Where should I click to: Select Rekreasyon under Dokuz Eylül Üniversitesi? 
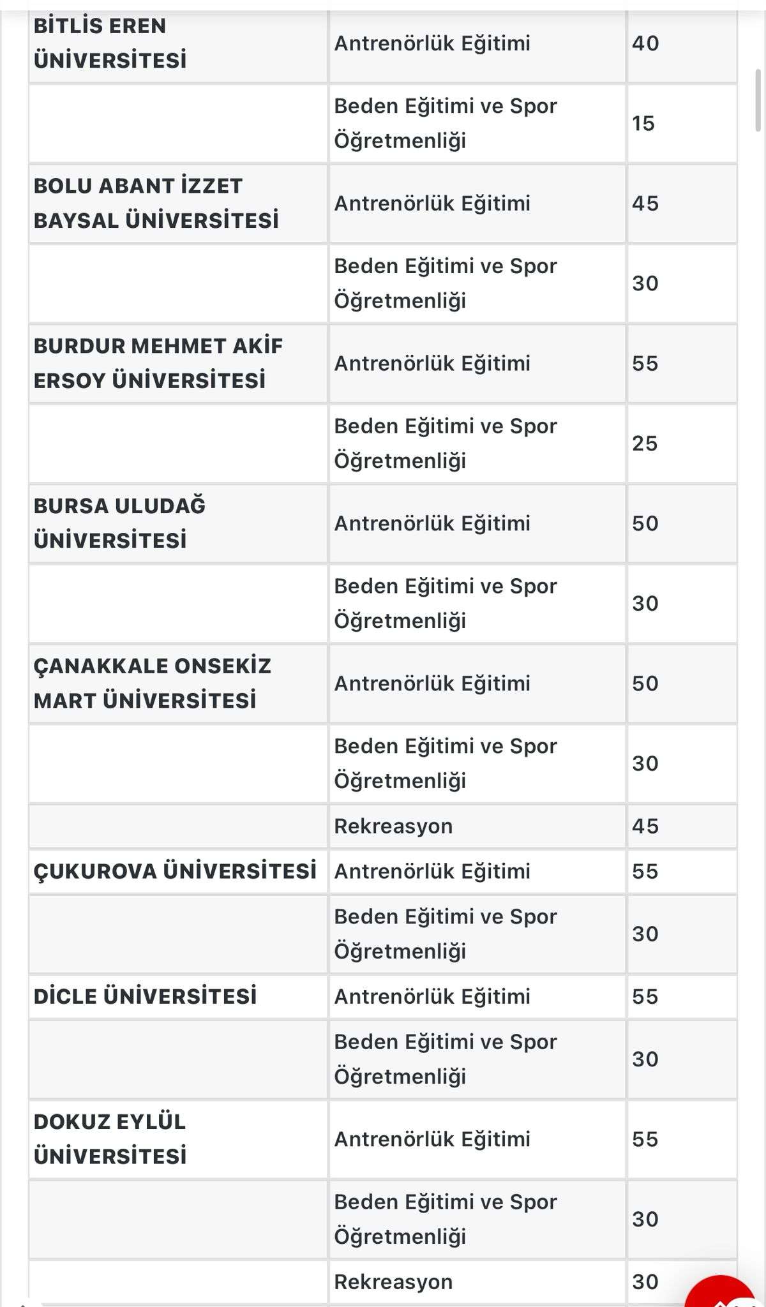[393, 1282]
